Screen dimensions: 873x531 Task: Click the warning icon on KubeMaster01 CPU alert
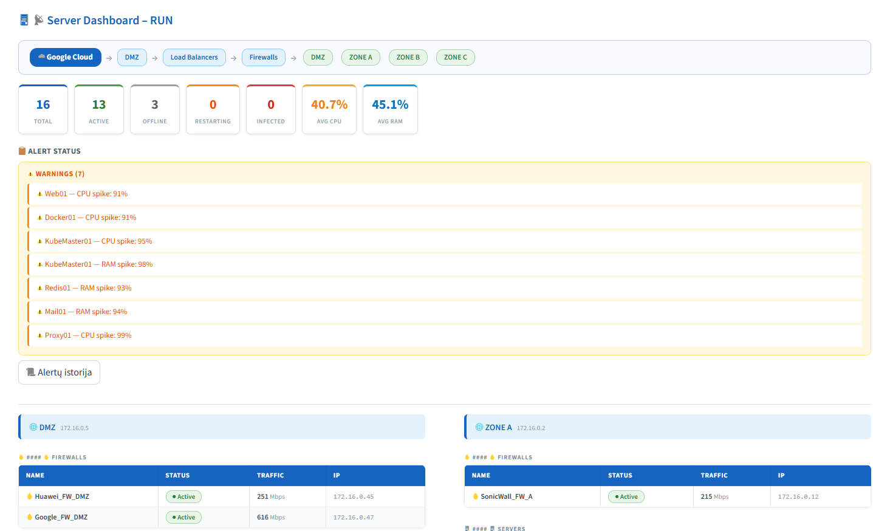[40, 241]
